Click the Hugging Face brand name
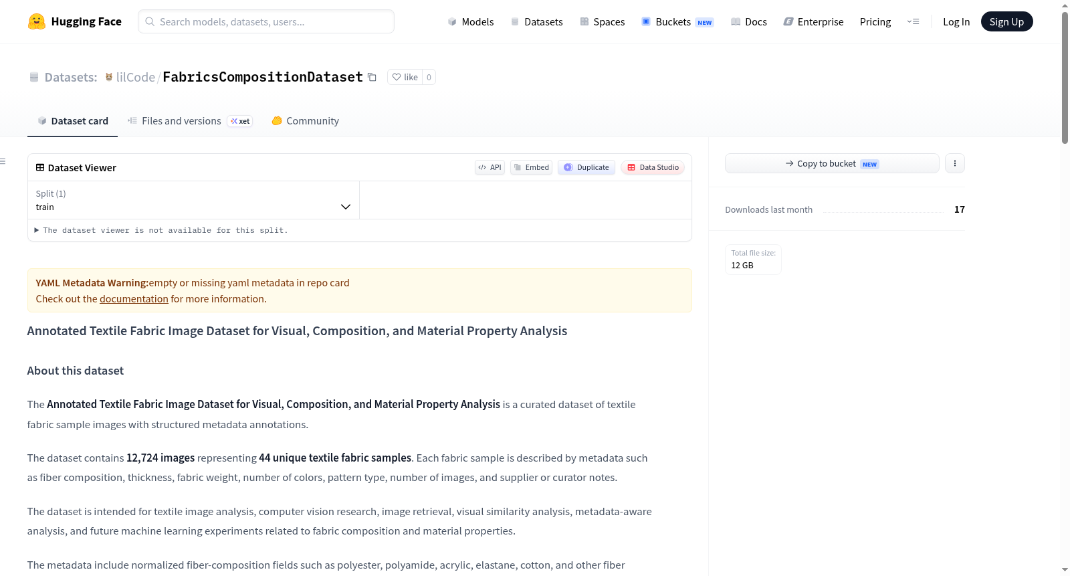This screenshot has width=1070, height=576. point(86,21)
